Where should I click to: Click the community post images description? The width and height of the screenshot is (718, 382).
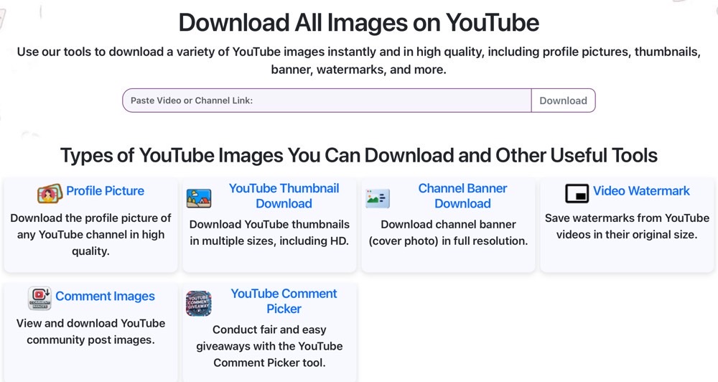click(x=90, y=332)
